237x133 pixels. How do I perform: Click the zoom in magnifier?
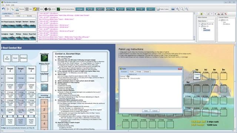(x=177, y=9)
